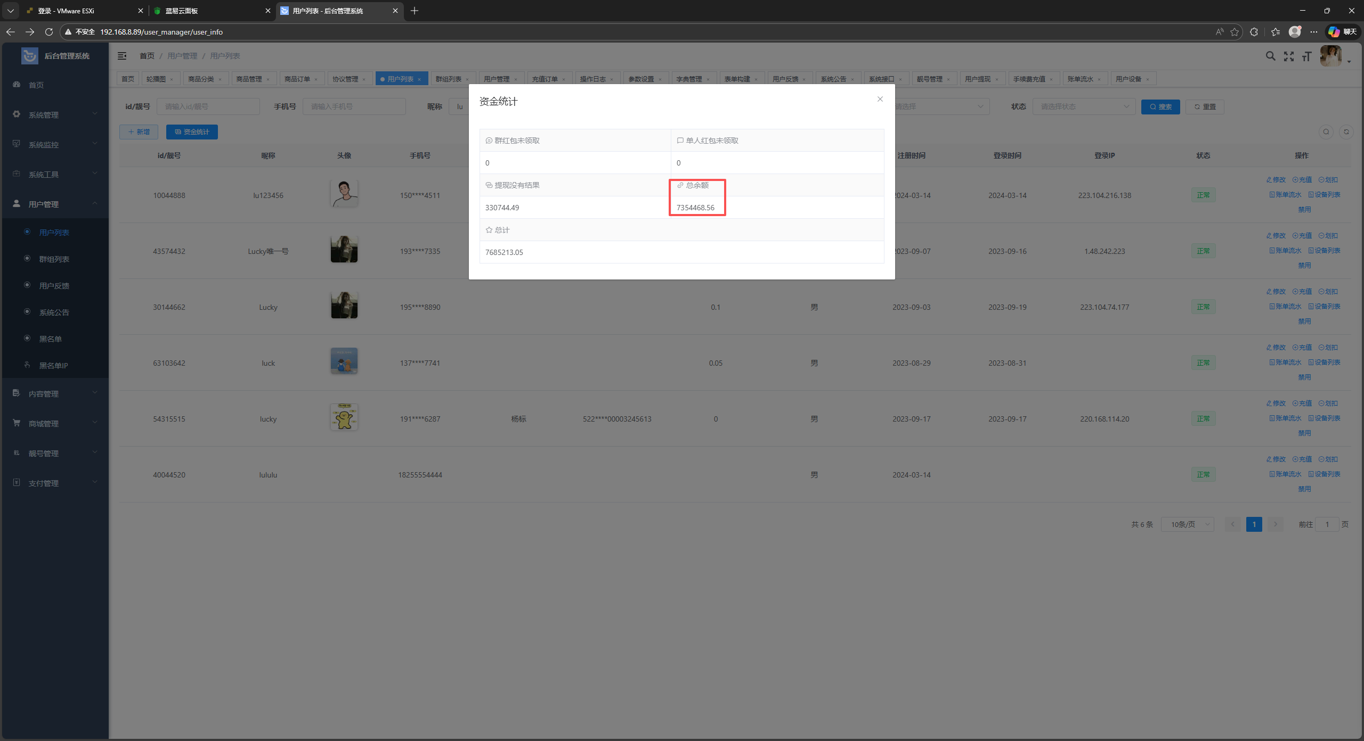Open the header search magnifier icon
The image size is (1364, 741).
(1271, 56)
